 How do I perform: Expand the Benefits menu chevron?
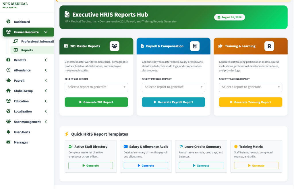click(x=46, y=60)
